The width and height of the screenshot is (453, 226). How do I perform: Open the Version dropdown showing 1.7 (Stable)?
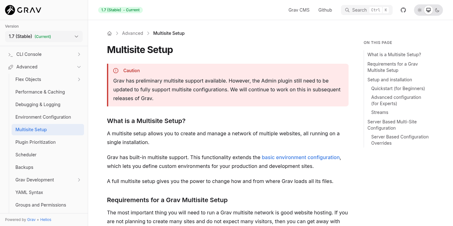point(44,36)
